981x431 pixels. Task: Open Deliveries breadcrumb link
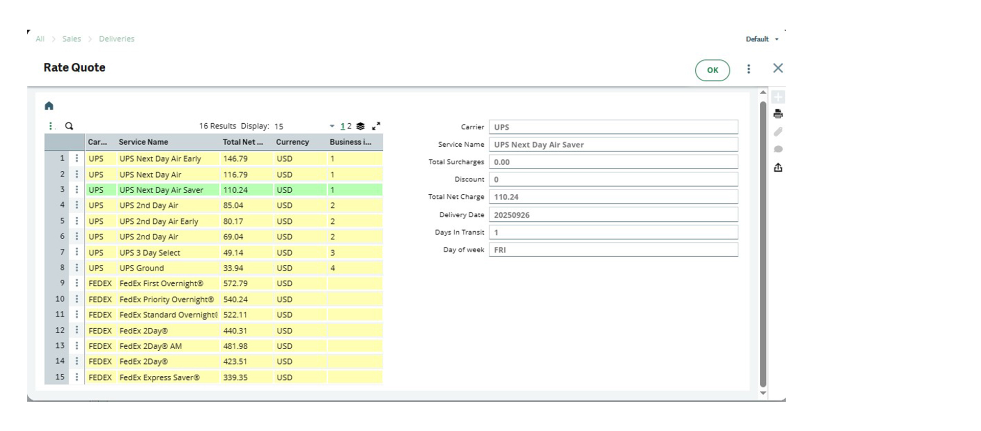click(116, 39)
